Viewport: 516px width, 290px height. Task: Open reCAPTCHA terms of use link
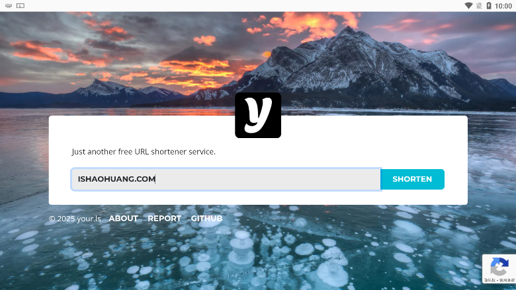click(x=507, y=280)
